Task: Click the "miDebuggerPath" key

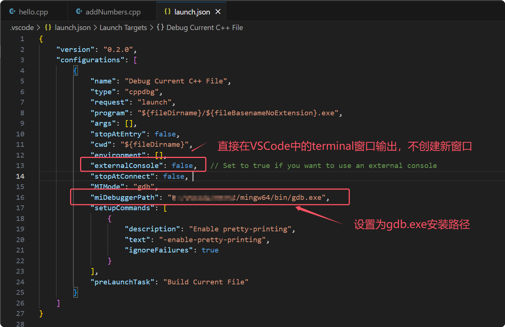Action: coord(125,197)
